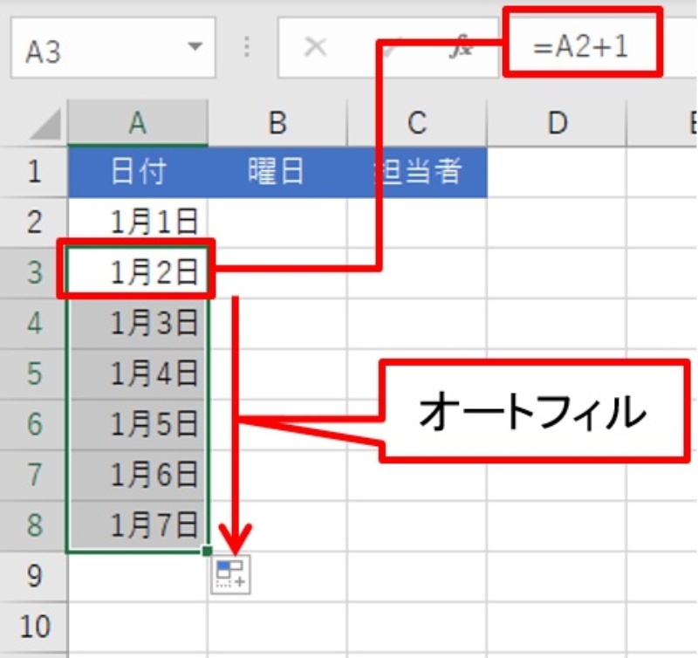Click the Cancel X icon in formula bar

pyautogui.click(x=315, y=48)
